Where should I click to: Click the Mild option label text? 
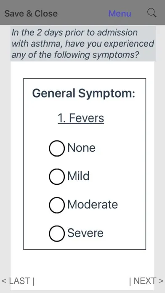click(78, 176)
